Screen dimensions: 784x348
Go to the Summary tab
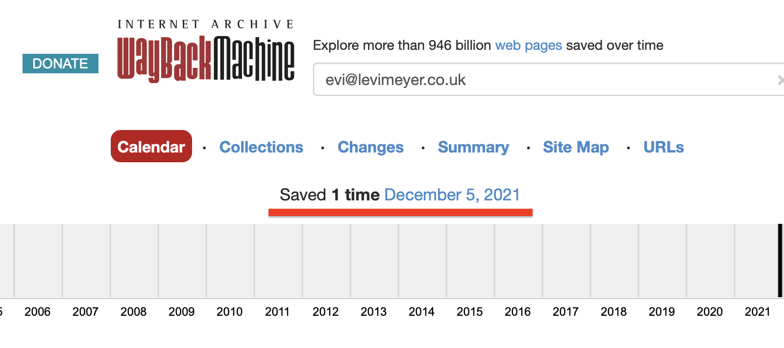(x=473, y=147)
